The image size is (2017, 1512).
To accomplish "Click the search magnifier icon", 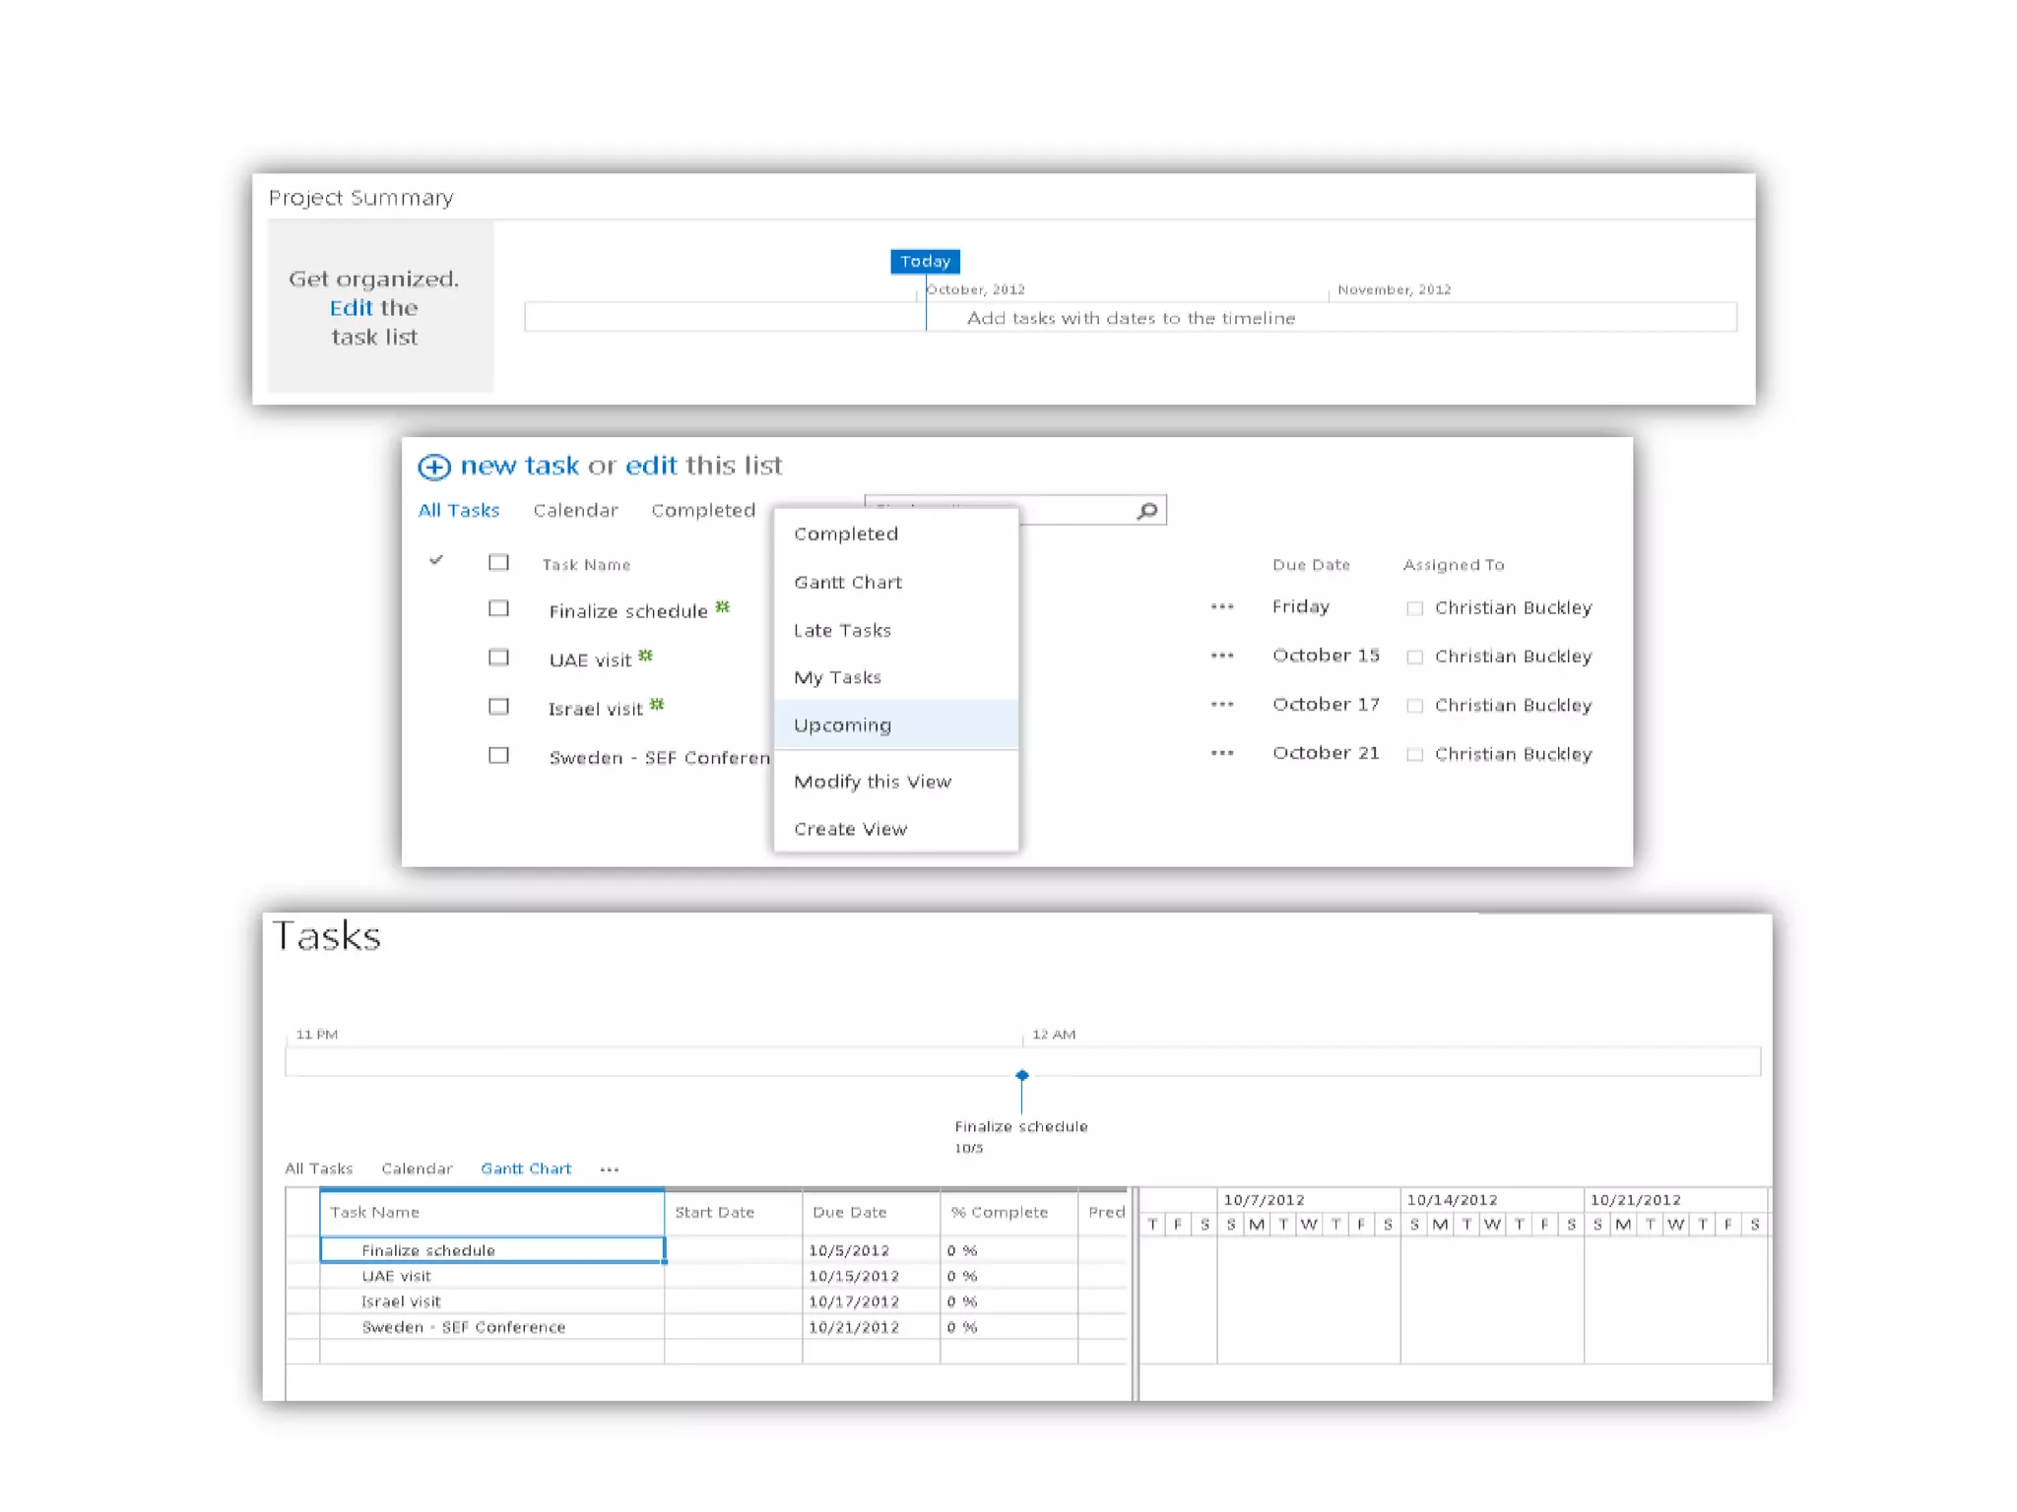I will tap(1146, 511).
